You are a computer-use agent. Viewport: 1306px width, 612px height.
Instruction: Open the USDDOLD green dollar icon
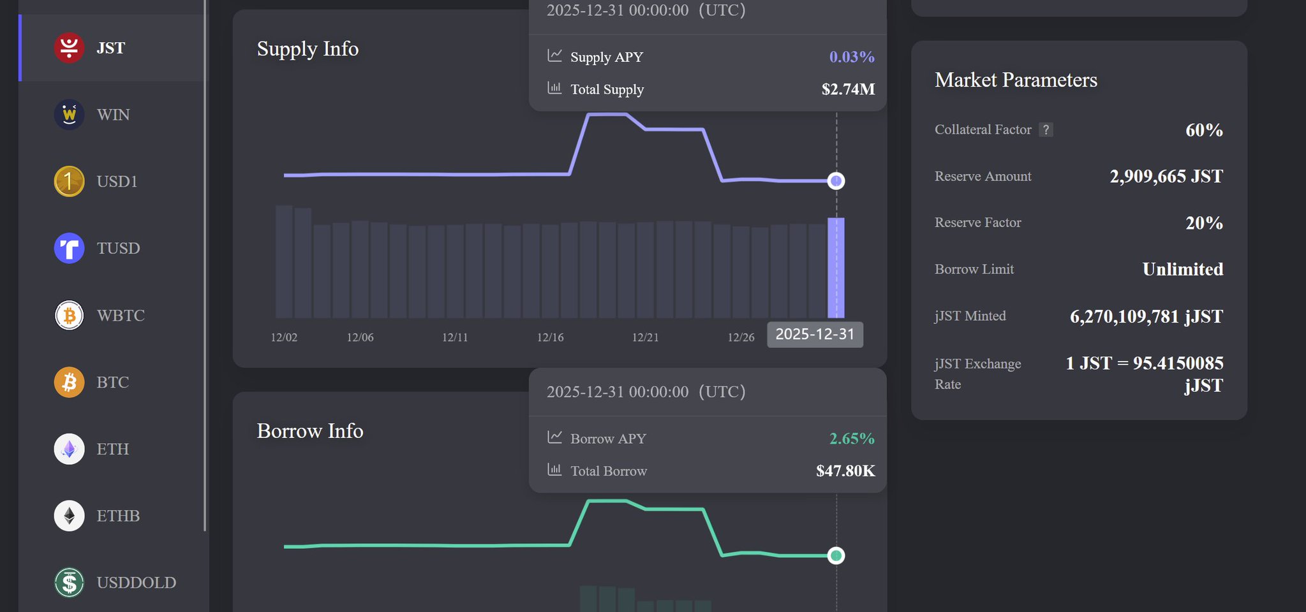pos(69,582)
